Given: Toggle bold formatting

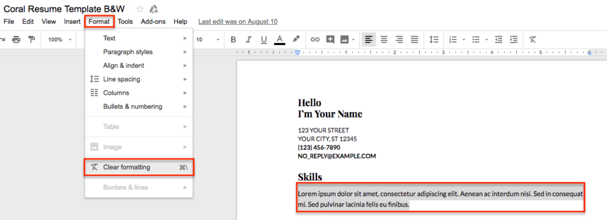Looking at the screenshot, I should (x=233, y=40).
